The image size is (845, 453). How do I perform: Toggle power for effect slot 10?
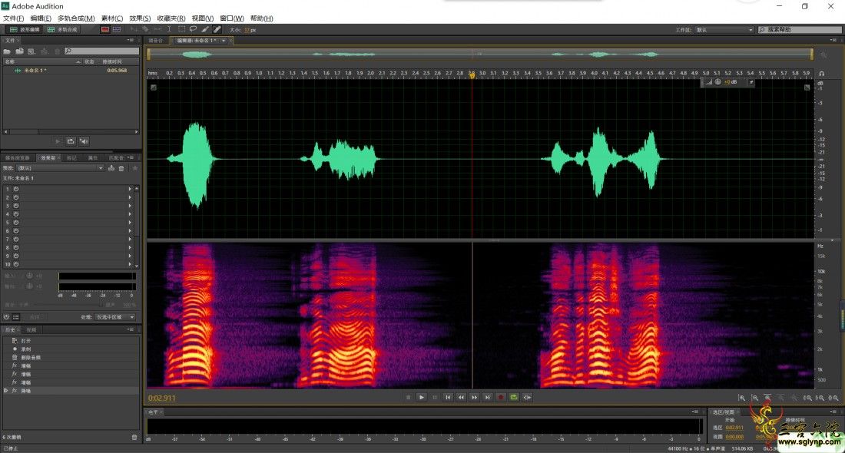(16, 264)
